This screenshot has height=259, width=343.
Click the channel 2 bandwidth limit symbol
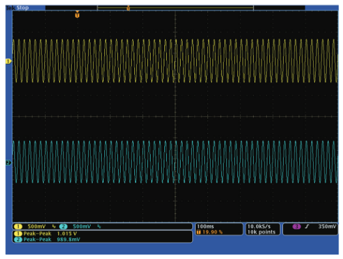coord(99,226)
